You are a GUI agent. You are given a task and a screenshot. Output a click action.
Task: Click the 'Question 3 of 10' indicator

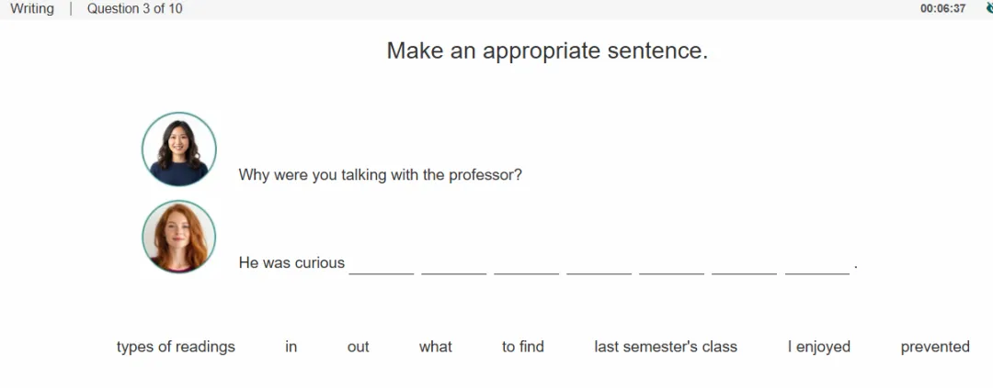135,9
